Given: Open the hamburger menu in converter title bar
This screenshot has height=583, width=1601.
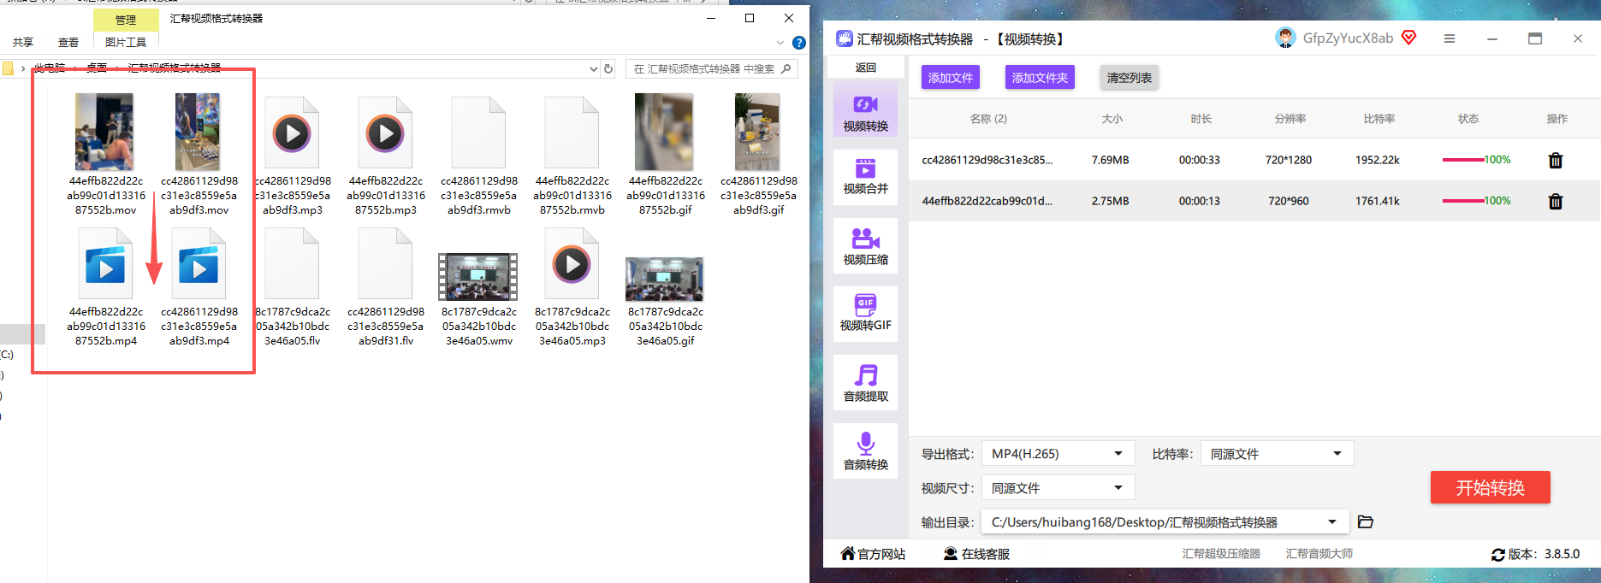Looking at the screenshot, I should [1450, 38].
